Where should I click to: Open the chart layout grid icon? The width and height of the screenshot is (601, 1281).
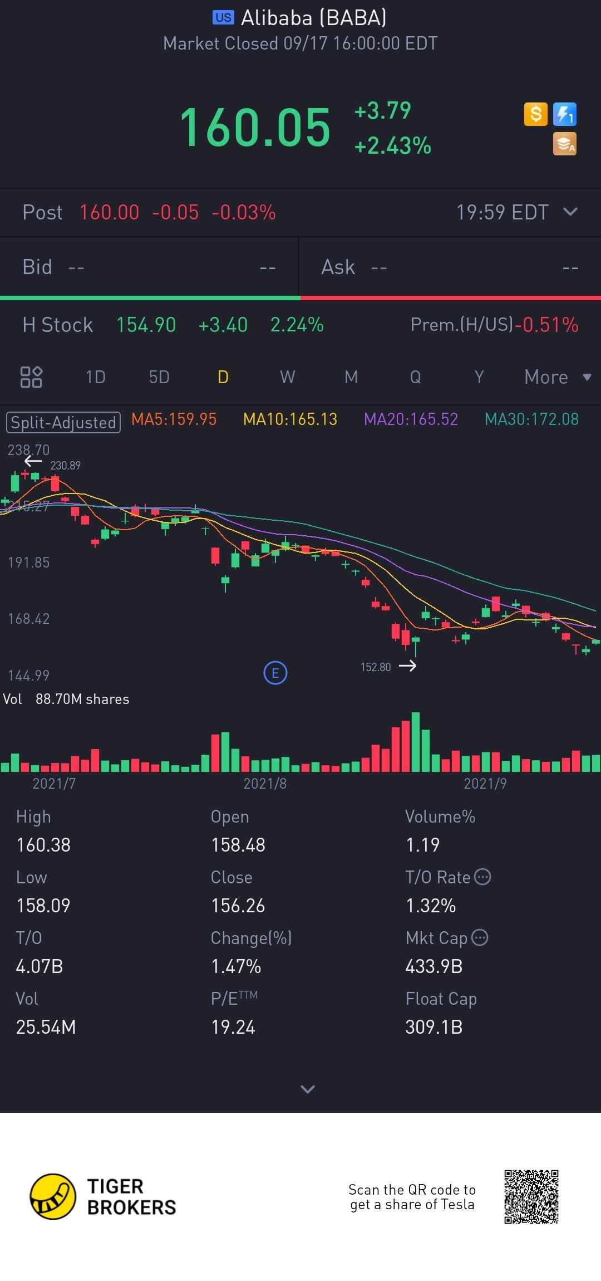(31, 377)
